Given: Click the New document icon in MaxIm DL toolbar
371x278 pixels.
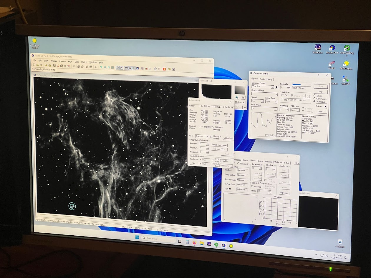Looking at the screenshot, I should coord(34,65).
